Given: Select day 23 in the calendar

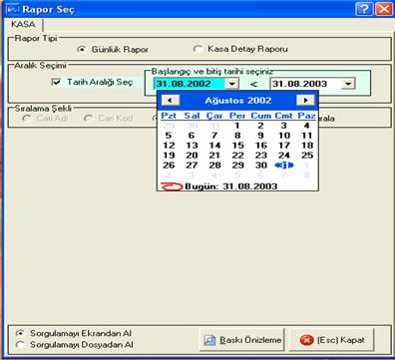Looking at the screenshot, I should point(261,156).
